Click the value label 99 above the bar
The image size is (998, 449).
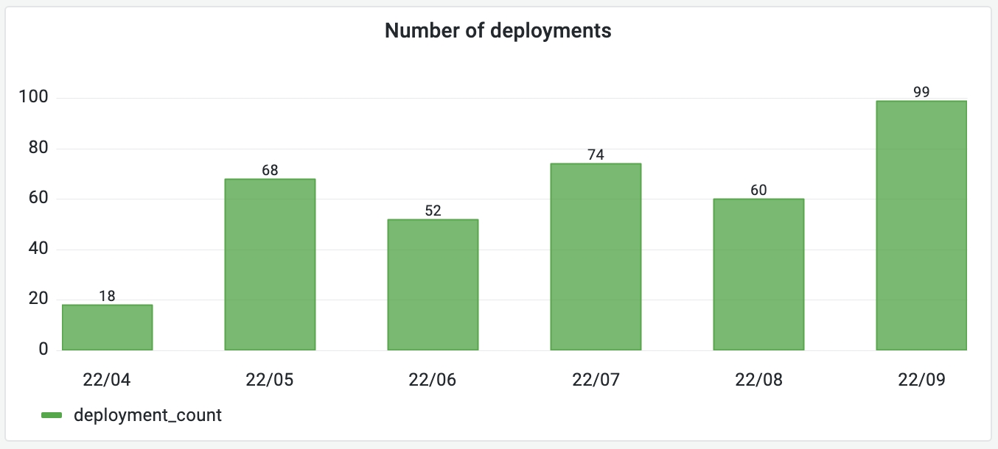921,92
